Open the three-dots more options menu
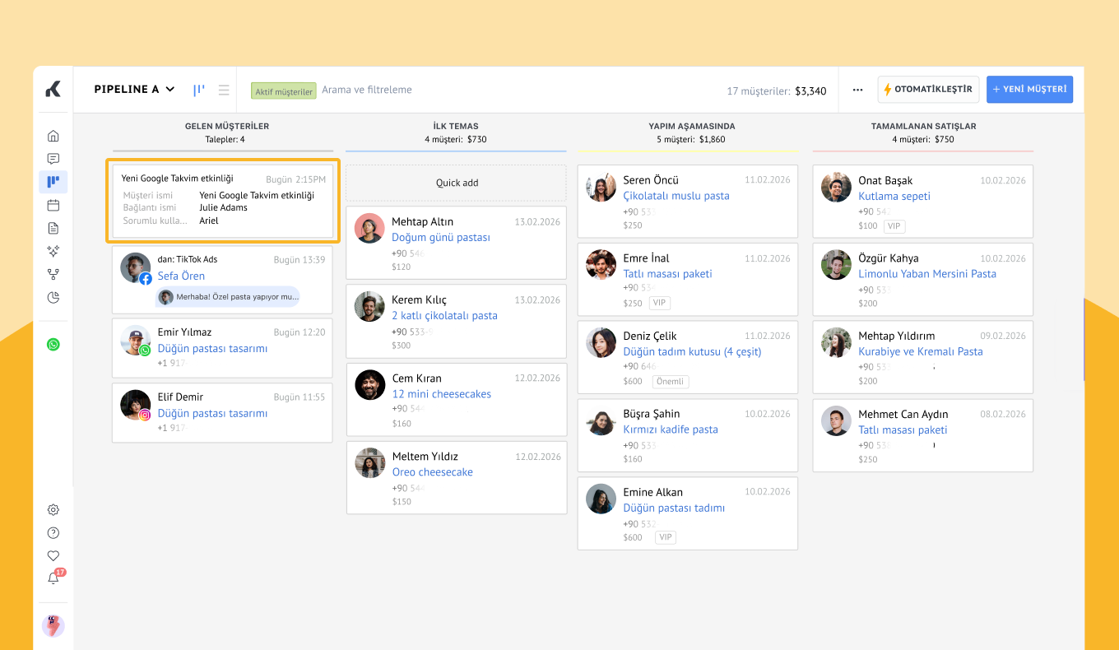The width and height of the screenshot is (1119, 650). coord(857,90)
